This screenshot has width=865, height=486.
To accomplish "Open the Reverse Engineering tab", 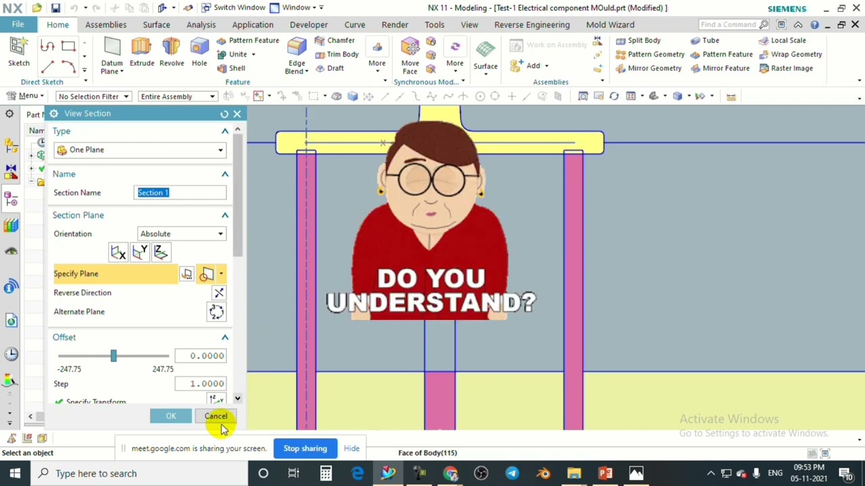I will tap(532, 25).
